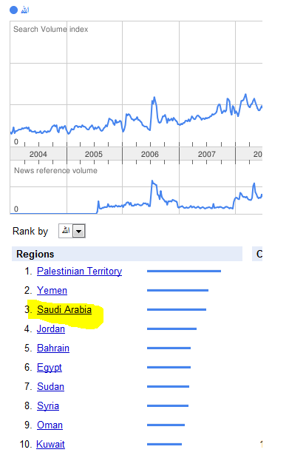
Task: Open the Rank by dropdown arrow
Action: point(78,231)
